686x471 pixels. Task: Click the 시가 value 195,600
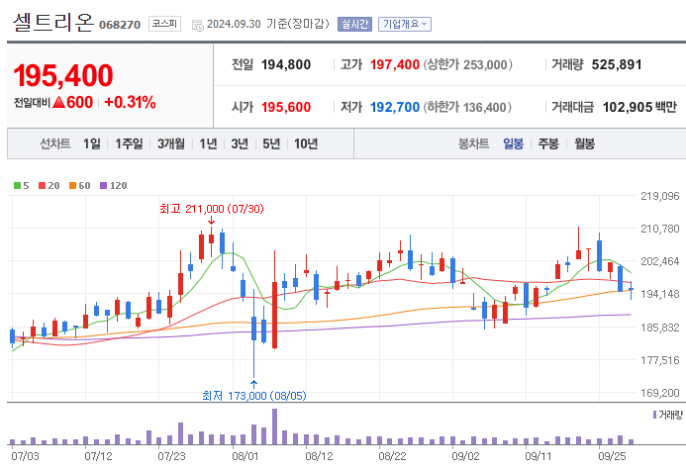pos(286,107)
